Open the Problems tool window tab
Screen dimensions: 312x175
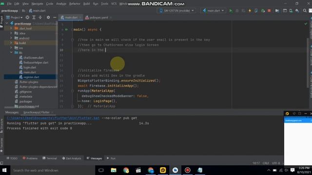(x=30, y=158)
